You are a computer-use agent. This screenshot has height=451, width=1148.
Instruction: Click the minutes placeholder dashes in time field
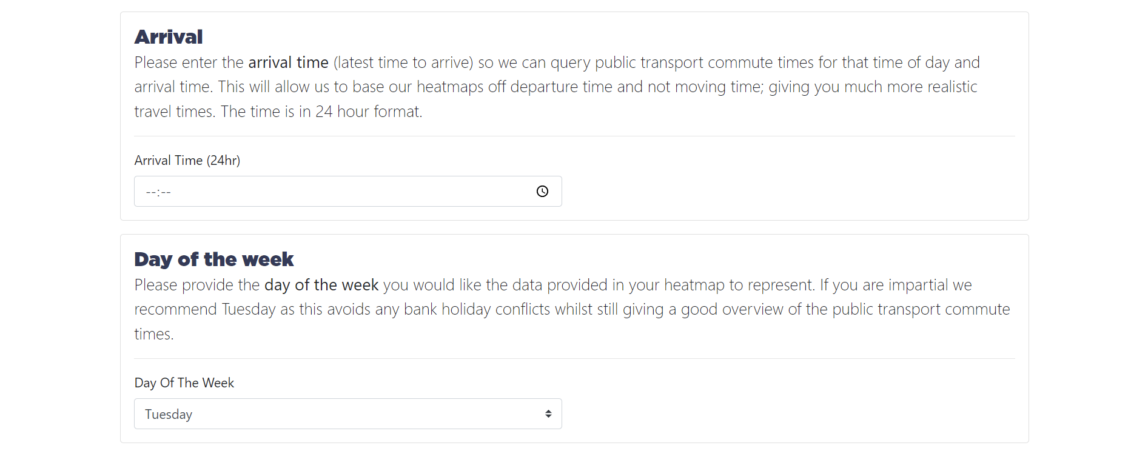(166, 192)
